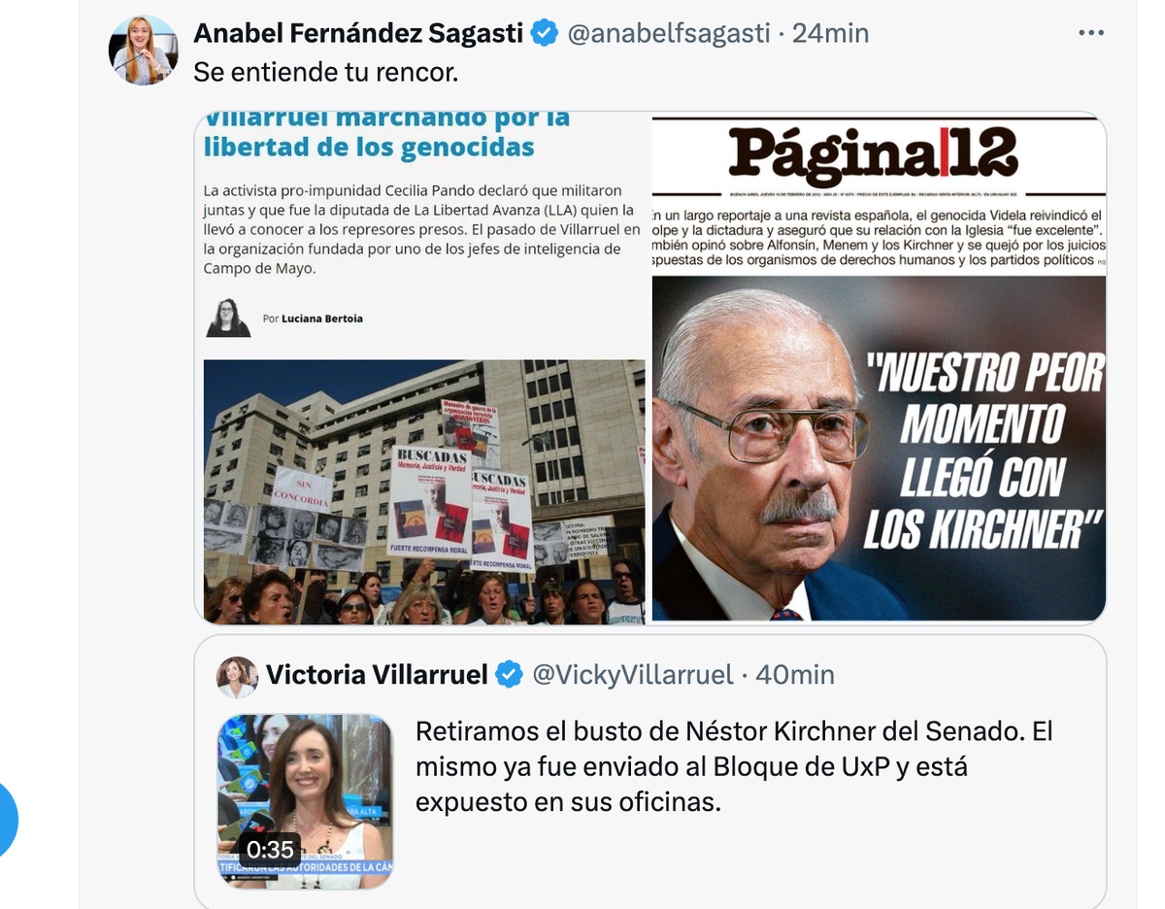Open the more options ellipsis on the tweet

tap(1091, 33)
